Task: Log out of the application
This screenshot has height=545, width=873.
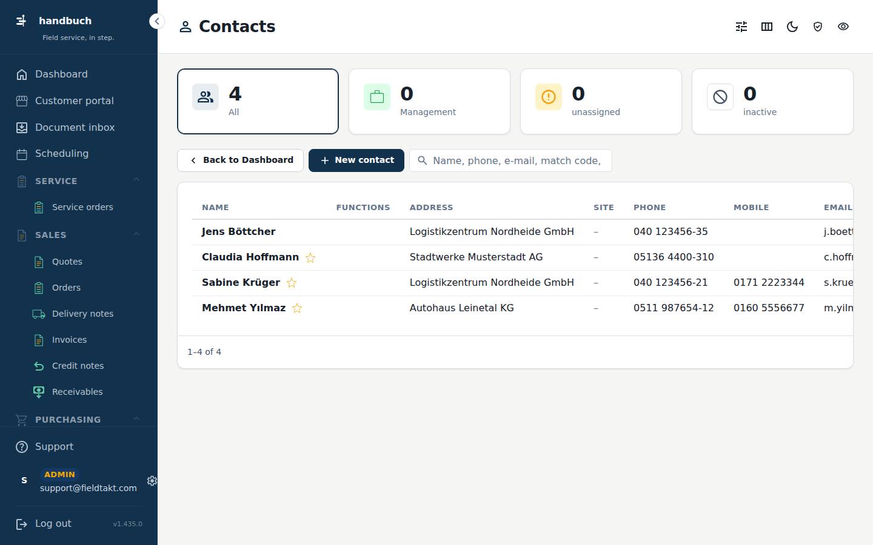Action: tap(44, 524)
